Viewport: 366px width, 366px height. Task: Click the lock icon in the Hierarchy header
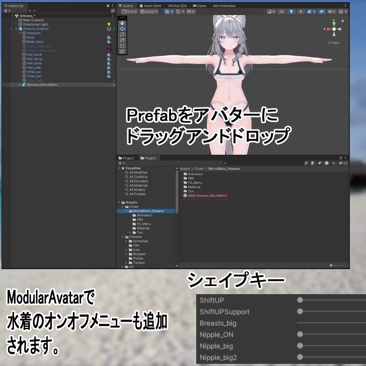click(x=107, y=6)
